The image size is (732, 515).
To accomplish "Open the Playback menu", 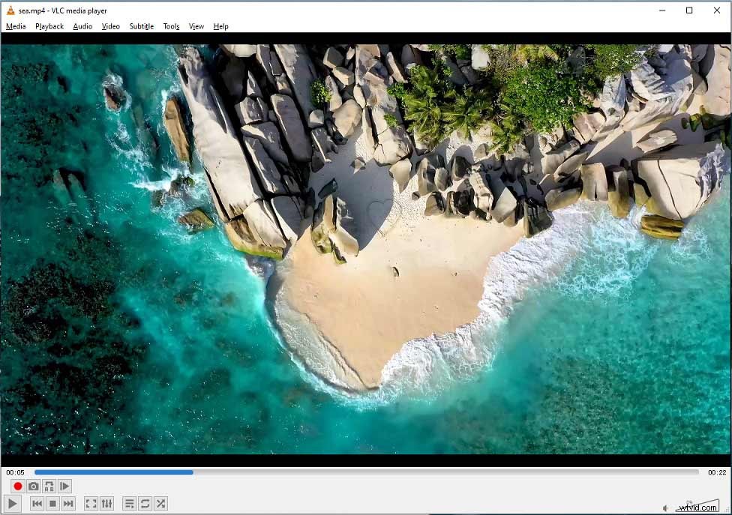I will tap(49, 26).
